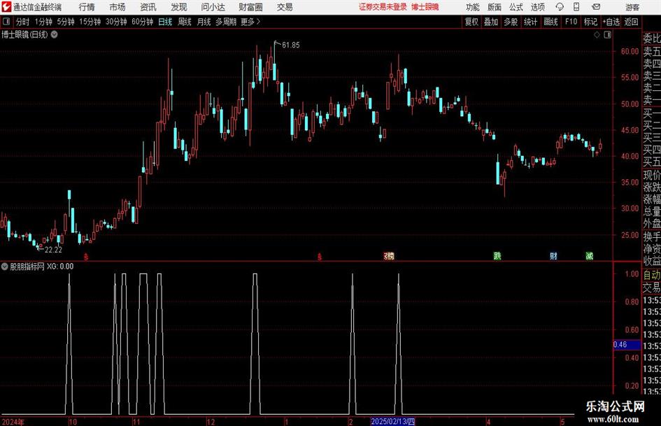Open the dropdown arrow beside 博士眼镜(日线)
The height and width of the screenshot is (426, 661).
pyautogui.click(x=54, y=34)
